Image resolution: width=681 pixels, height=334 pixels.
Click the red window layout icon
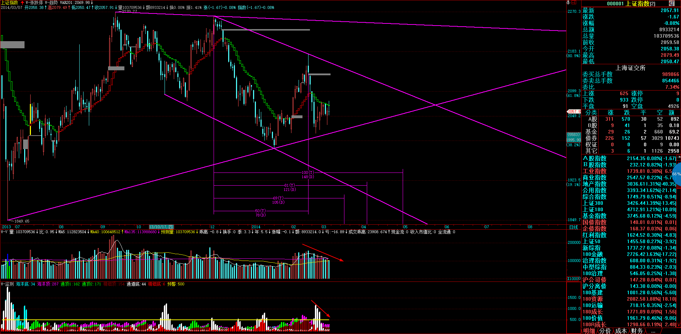click(x=574, y=2)
